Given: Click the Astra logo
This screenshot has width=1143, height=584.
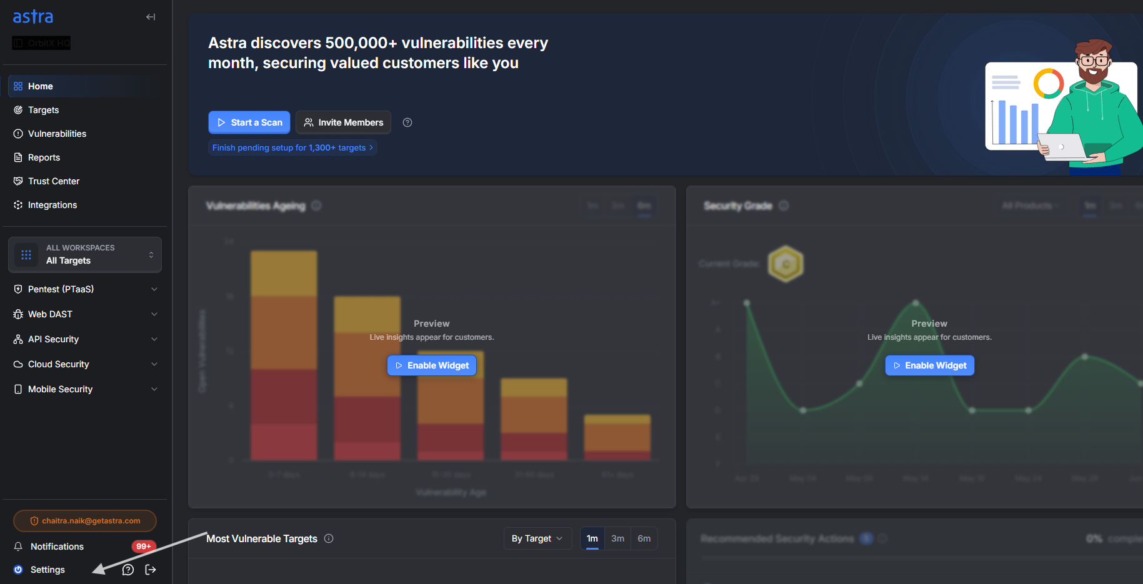Looking at the screenshot, I should coord(33,17).
